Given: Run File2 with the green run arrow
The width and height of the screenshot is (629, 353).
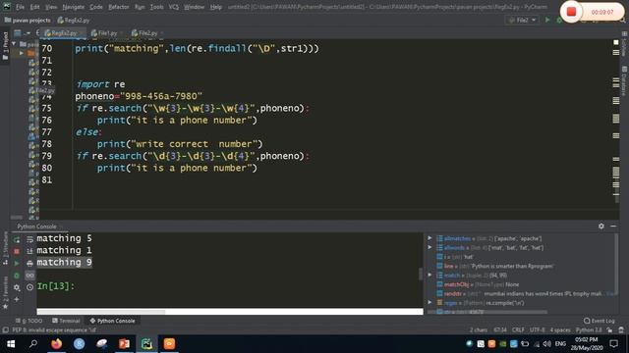Looking at the screenshot, I should point(547,20).
